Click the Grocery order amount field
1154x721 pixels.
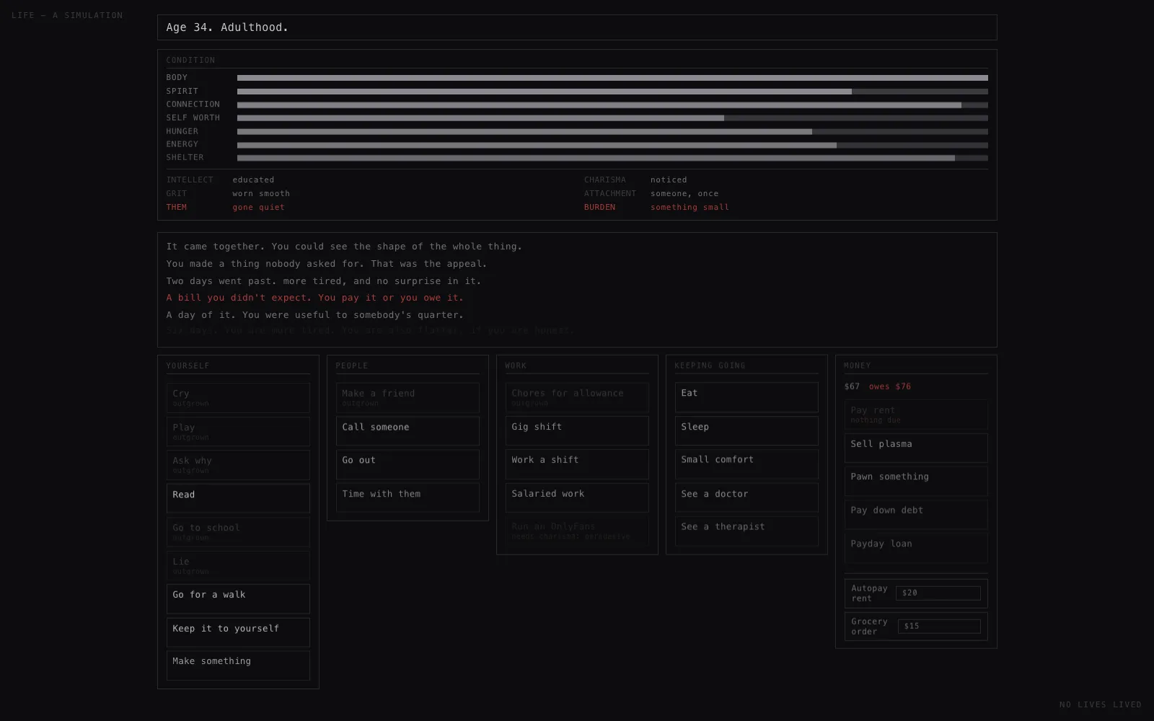pos(939,627)
